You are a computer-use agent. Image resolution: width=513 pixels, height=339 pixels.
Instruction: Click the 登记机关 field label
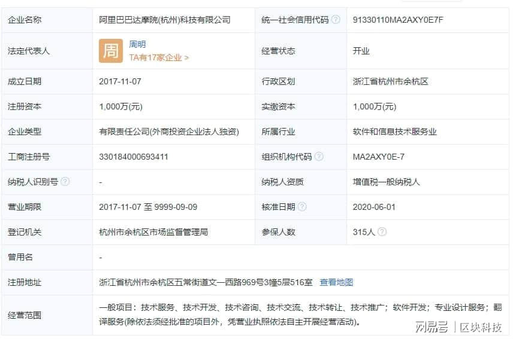[25, 232]
